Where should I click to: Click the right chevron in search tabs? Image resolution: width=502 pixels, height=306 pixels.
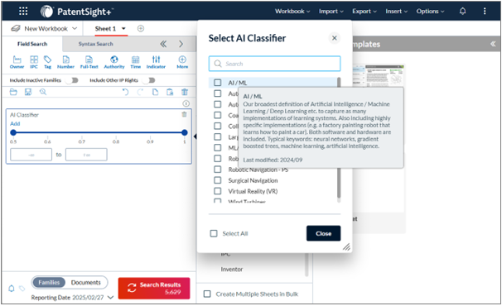click(181, 44)
